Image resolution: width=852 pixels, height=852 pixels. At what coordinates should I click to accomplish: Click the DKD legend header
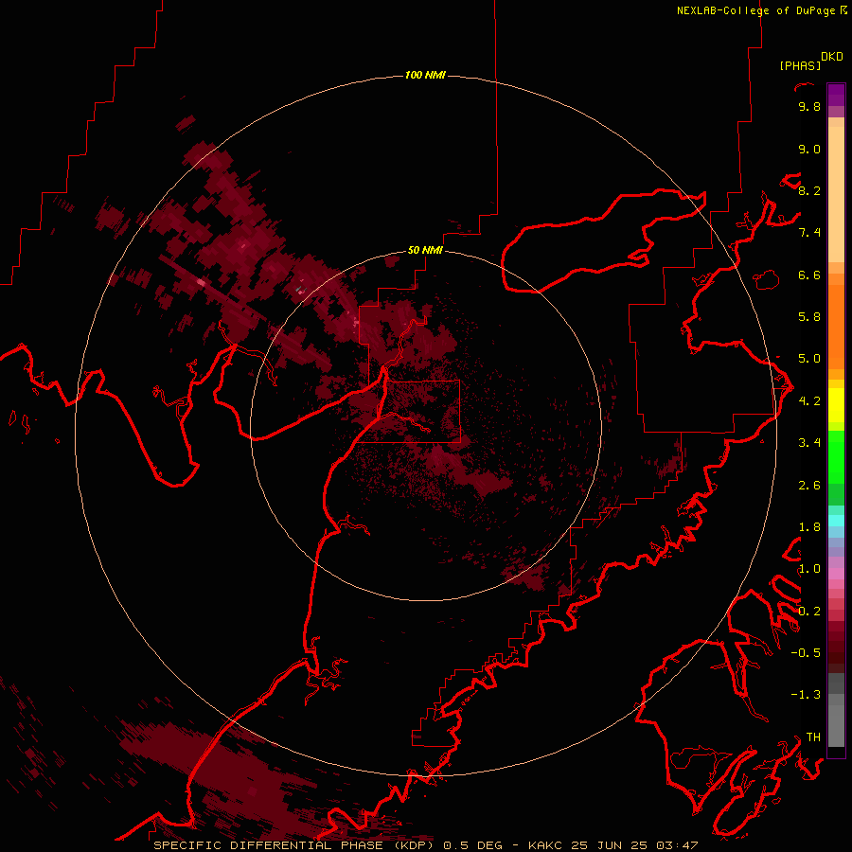tap(832, 57)
